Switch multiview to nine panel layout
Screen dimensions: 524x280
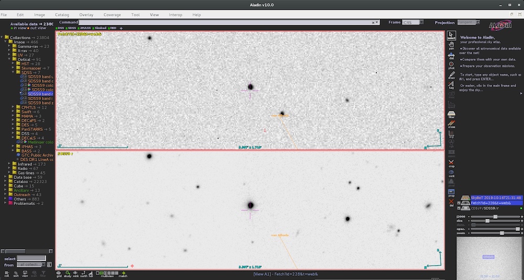tap(113, 273)
